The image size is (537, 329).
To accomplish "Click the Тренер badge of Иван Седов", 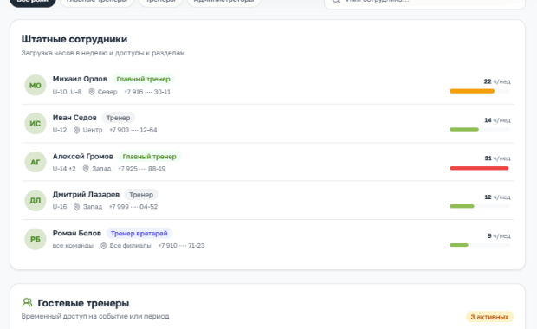I will click(118, 118).
